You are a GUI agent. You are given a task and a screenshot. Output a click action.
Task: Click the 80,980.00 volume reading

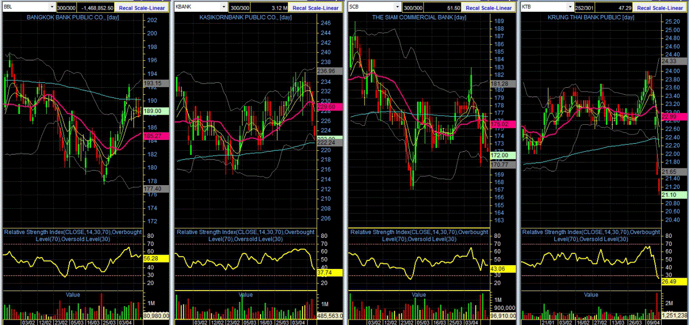(156, 316)
